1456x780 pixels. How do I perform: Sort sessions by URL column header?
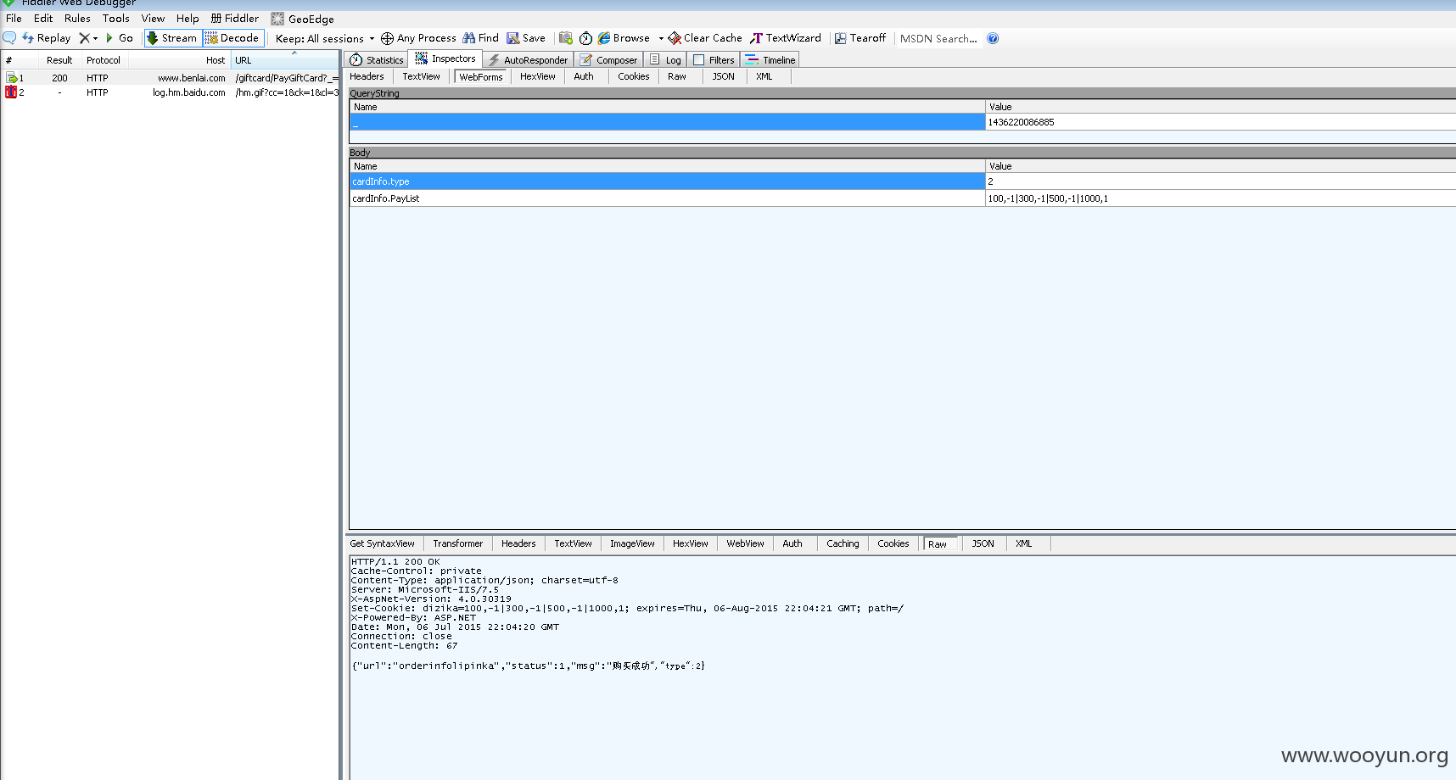coord(284,60)
